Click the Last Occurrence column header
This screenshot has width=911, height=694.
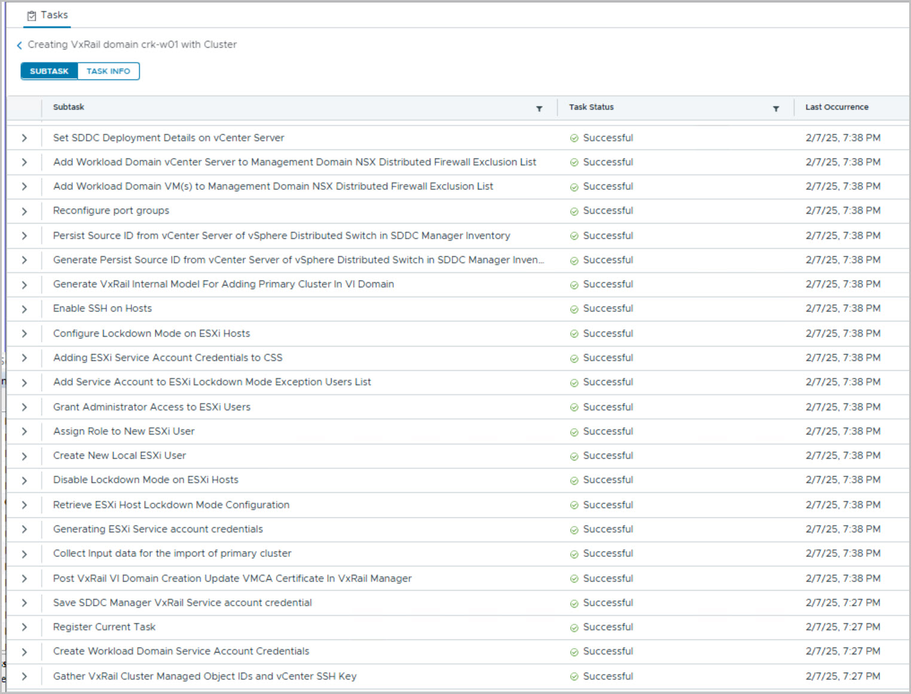point(836,107)
